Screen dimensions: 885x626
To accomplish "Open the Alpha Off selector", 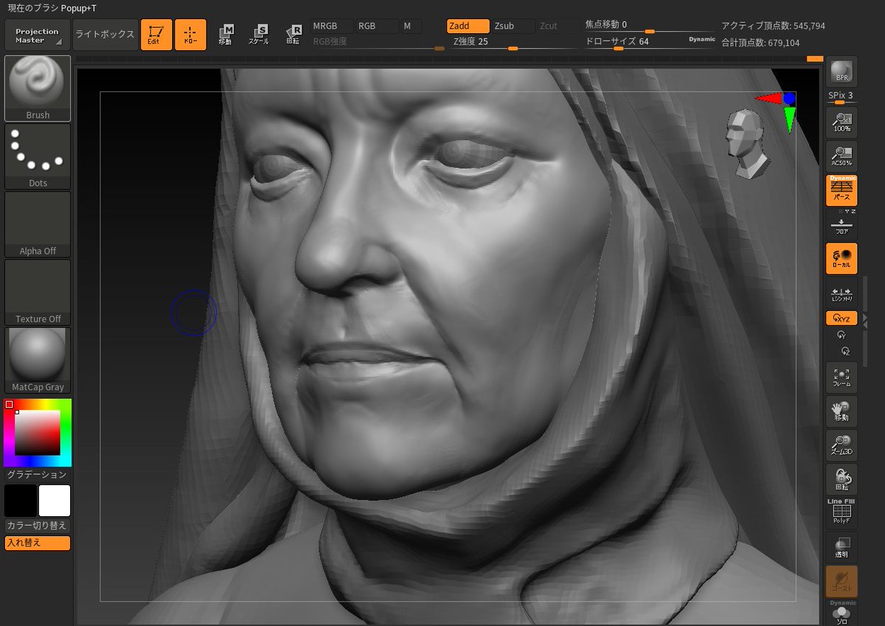I will [x=38, y=224].
